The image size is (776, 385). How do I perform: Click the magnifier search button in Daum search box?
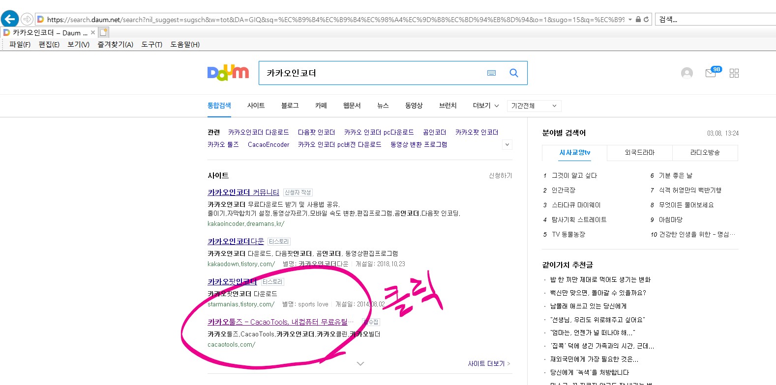(514, 73)
